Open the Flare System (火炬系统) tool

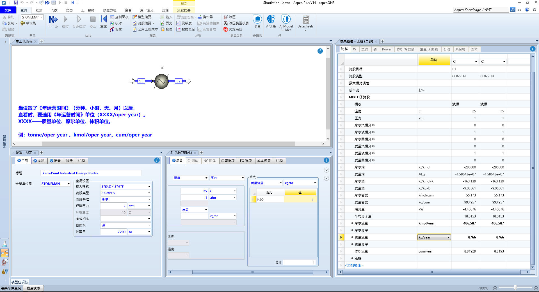[233, 29]
